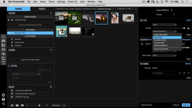Screen dimensions: 192x108
Task: Open the Albums shortcut icon
Action: 3,58
